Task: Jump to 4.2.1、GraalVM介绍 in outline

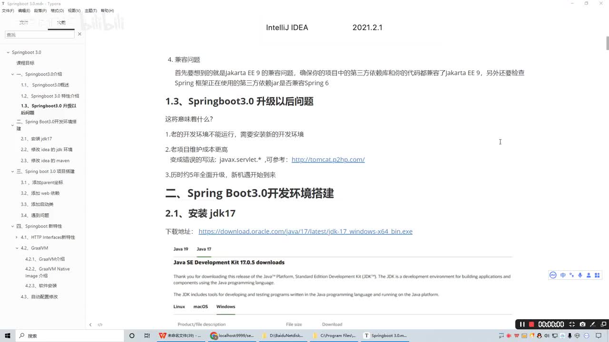Action: pyautogui.click(x=45, y=259)
